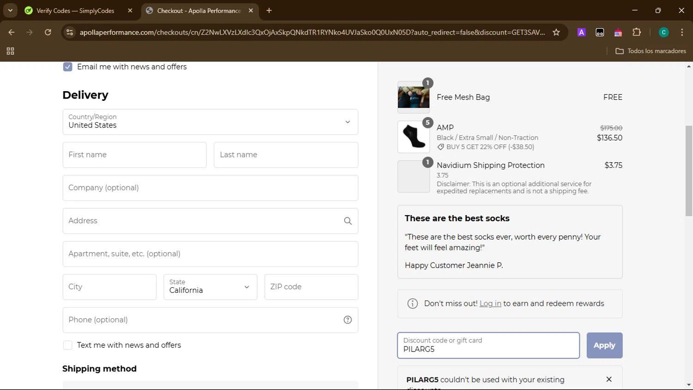The height and width of the screenshot is (390, 693).
Task: Click the ZIP code field
Action: pos(311,287)
